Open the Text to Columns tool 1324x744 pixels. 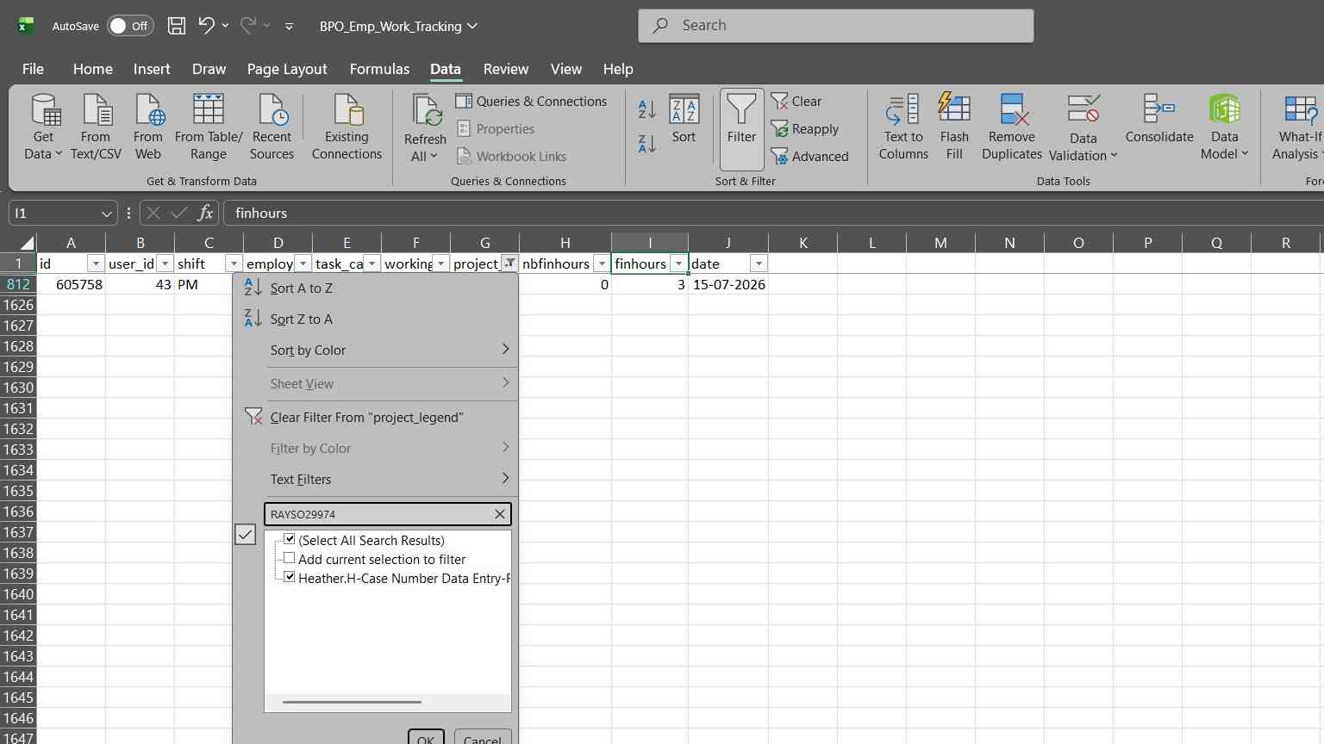(903, 127)
